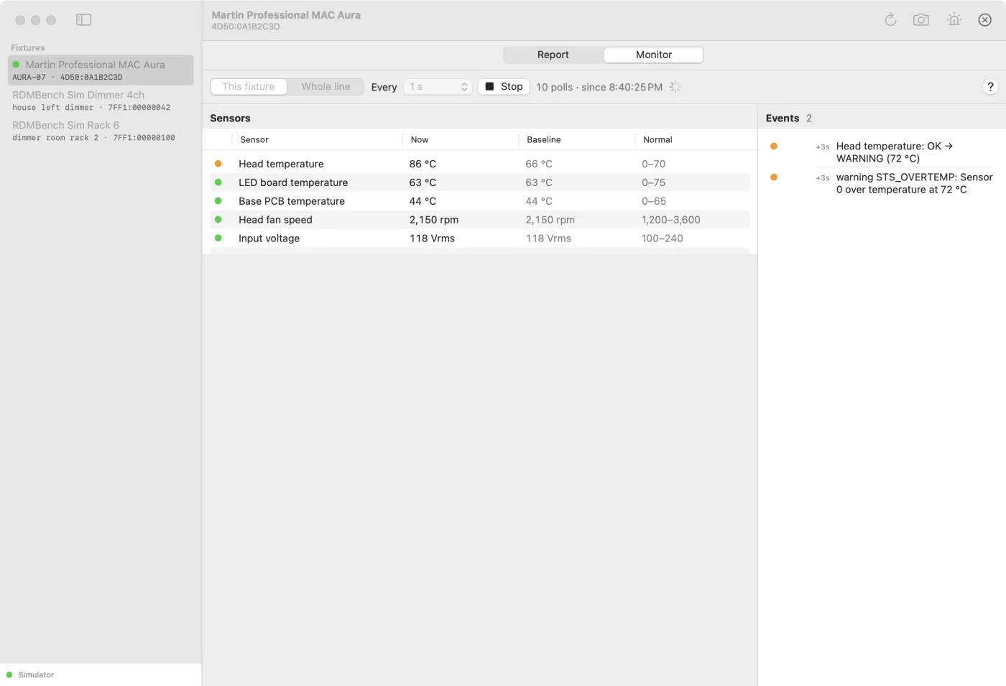Screen dimensions: 1006x686
Task: Select RDMBench Sim Rack 6 fixture
Action: pyautogui.click(x=101, y=131)
